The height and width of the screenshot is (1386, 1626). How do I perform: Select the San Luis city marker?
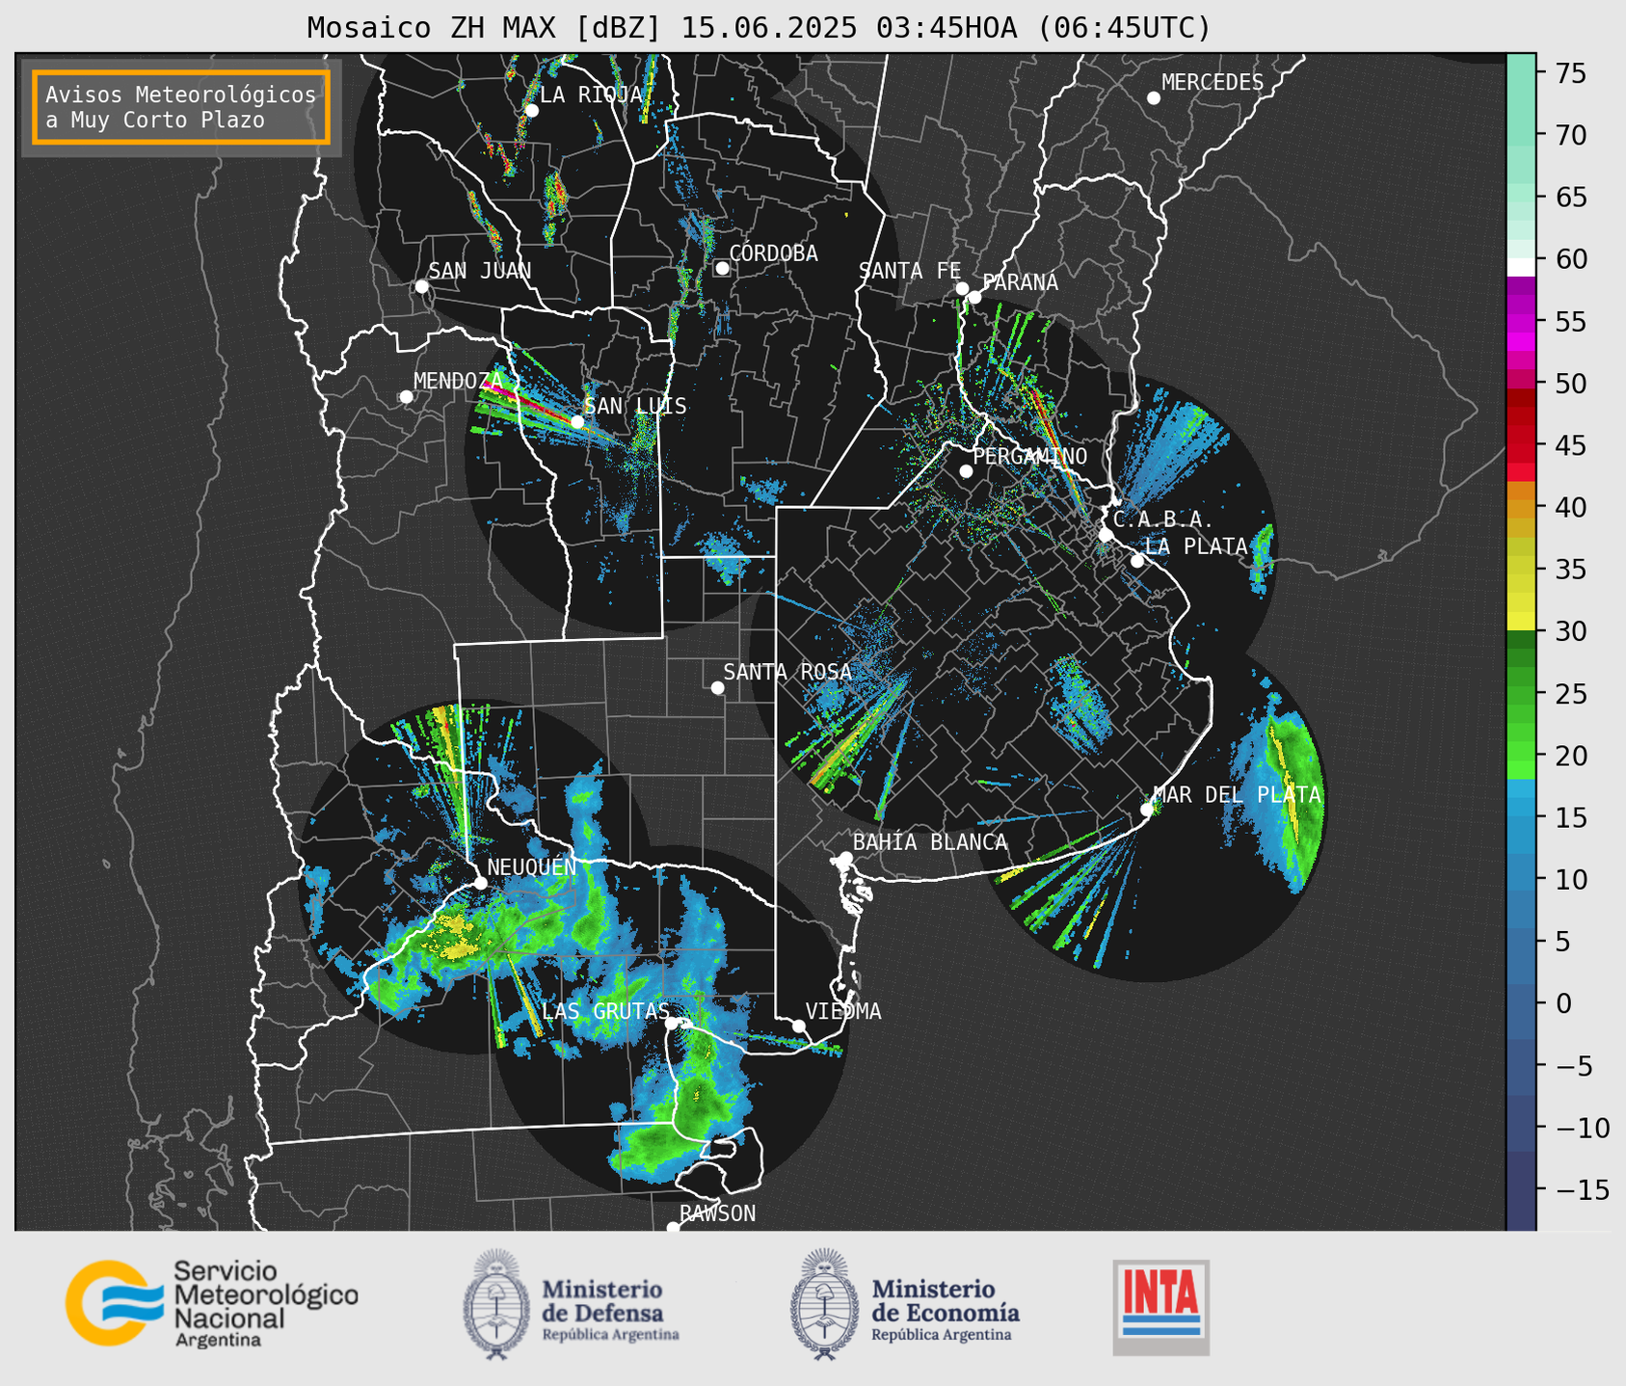(576, 422)
